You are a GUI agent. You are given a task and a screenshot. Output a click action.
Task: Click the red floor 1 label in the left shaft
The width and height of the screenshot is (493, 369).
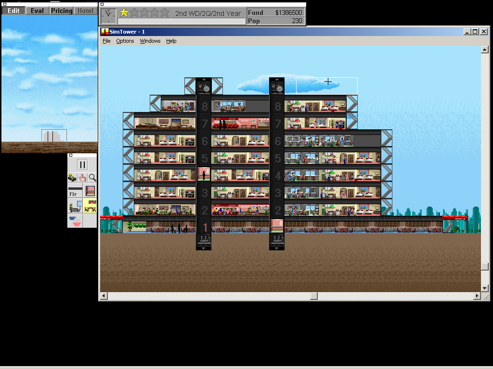[205, 227]
